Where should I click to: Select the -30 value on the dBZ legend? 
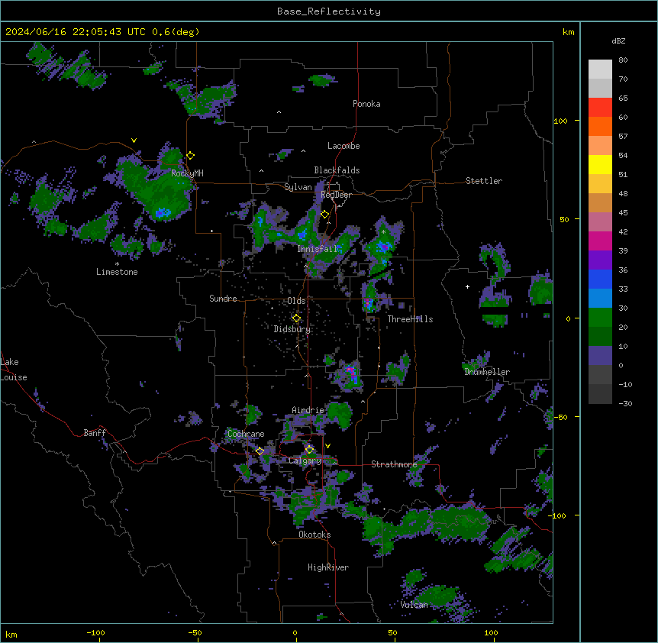(625, 404)
